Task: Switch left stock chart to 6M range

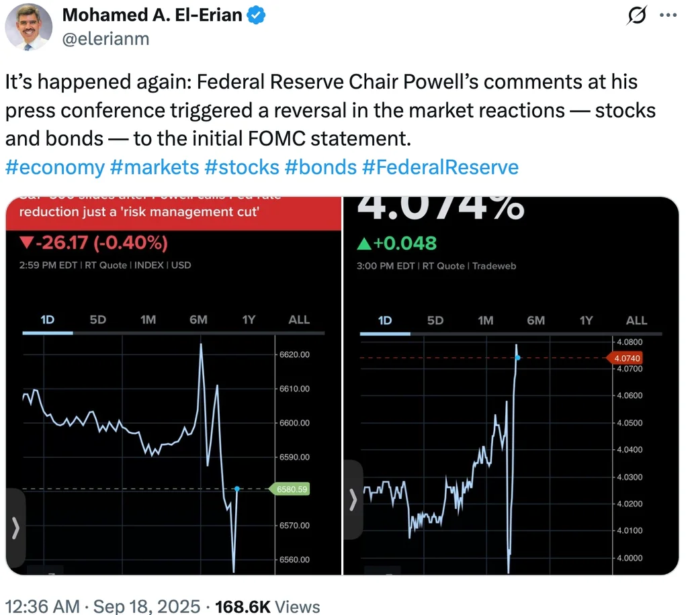Action: tap(198, 320)
